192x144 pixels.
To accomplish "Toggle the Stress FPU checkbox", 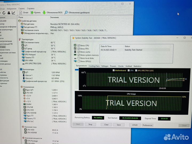I will [79, 49].
